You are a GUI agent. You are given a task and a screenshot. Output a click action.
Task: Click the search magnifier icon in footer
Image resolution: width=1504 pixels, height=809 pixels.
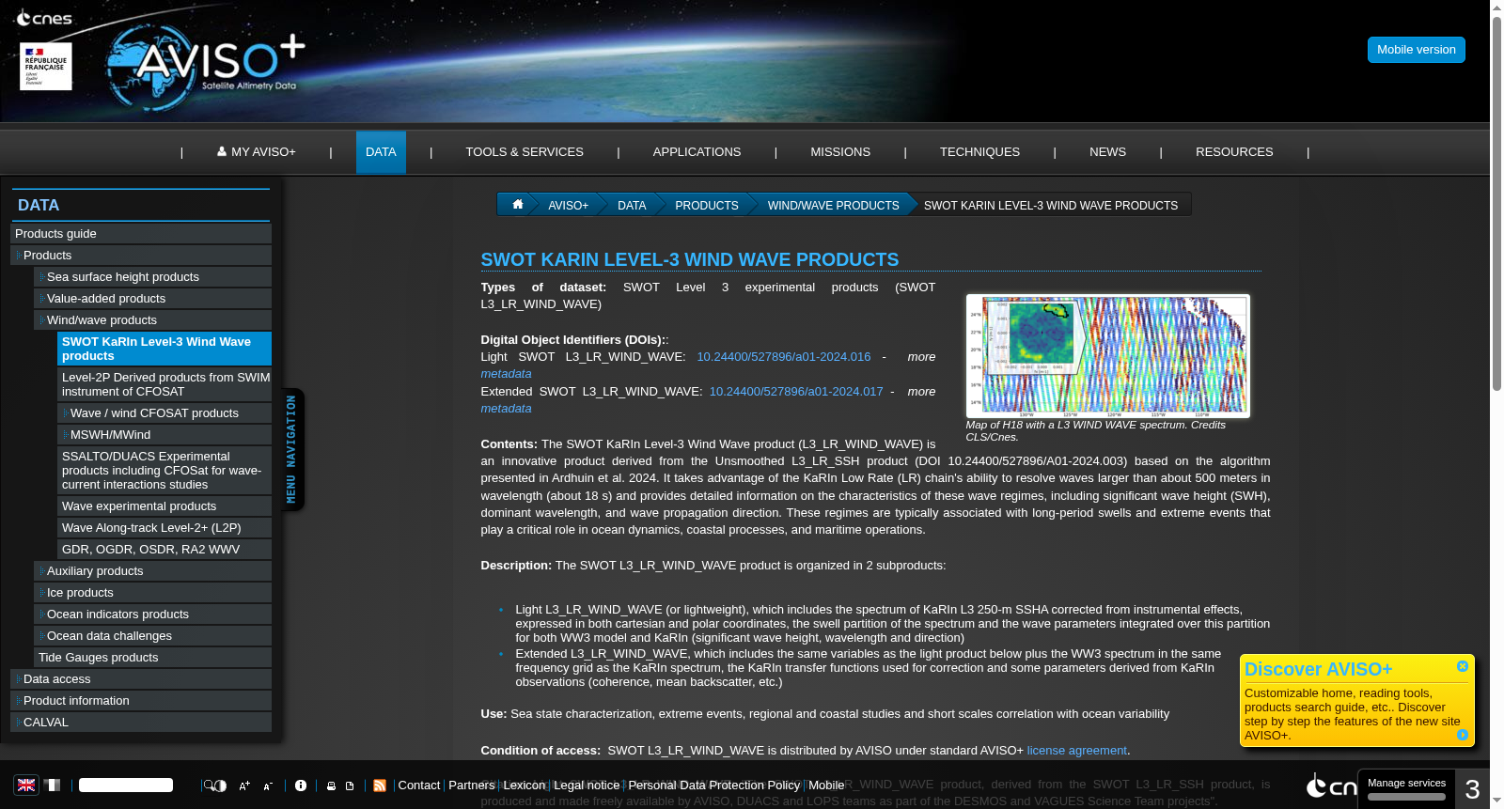(x=209, y=786)
